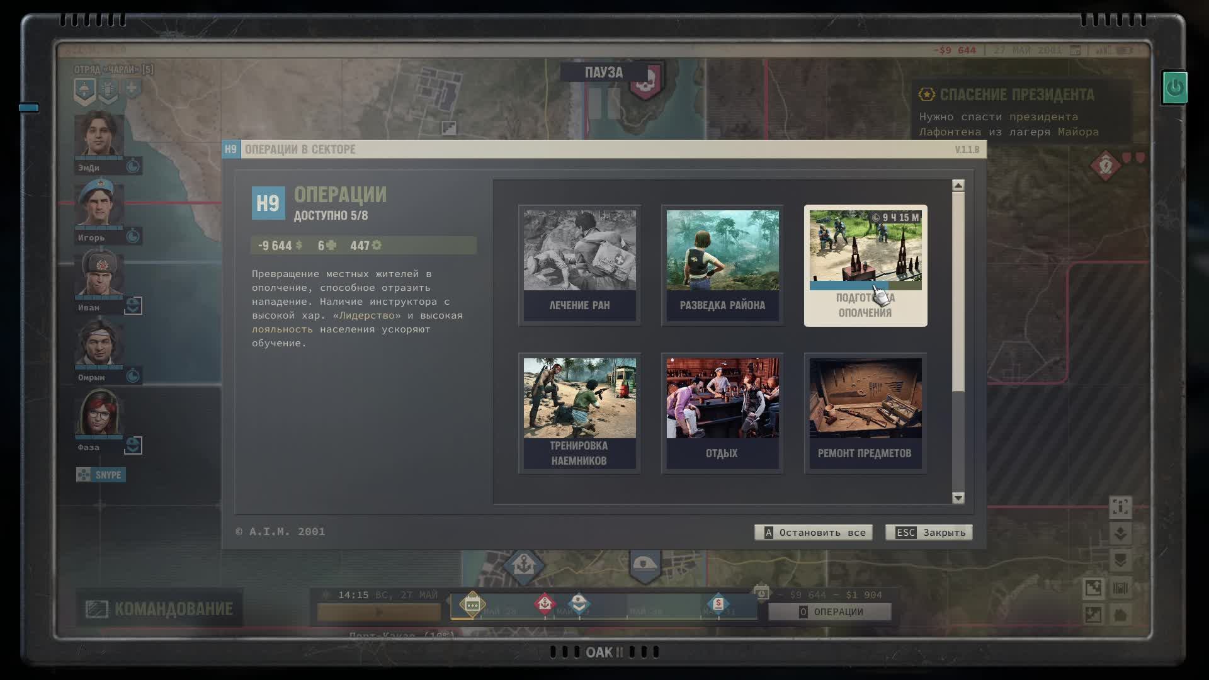Image resolution: width=1209 pixels, height=680 pixels.
Task: Click the calendar icon in top status bar
Action: 1076,50
